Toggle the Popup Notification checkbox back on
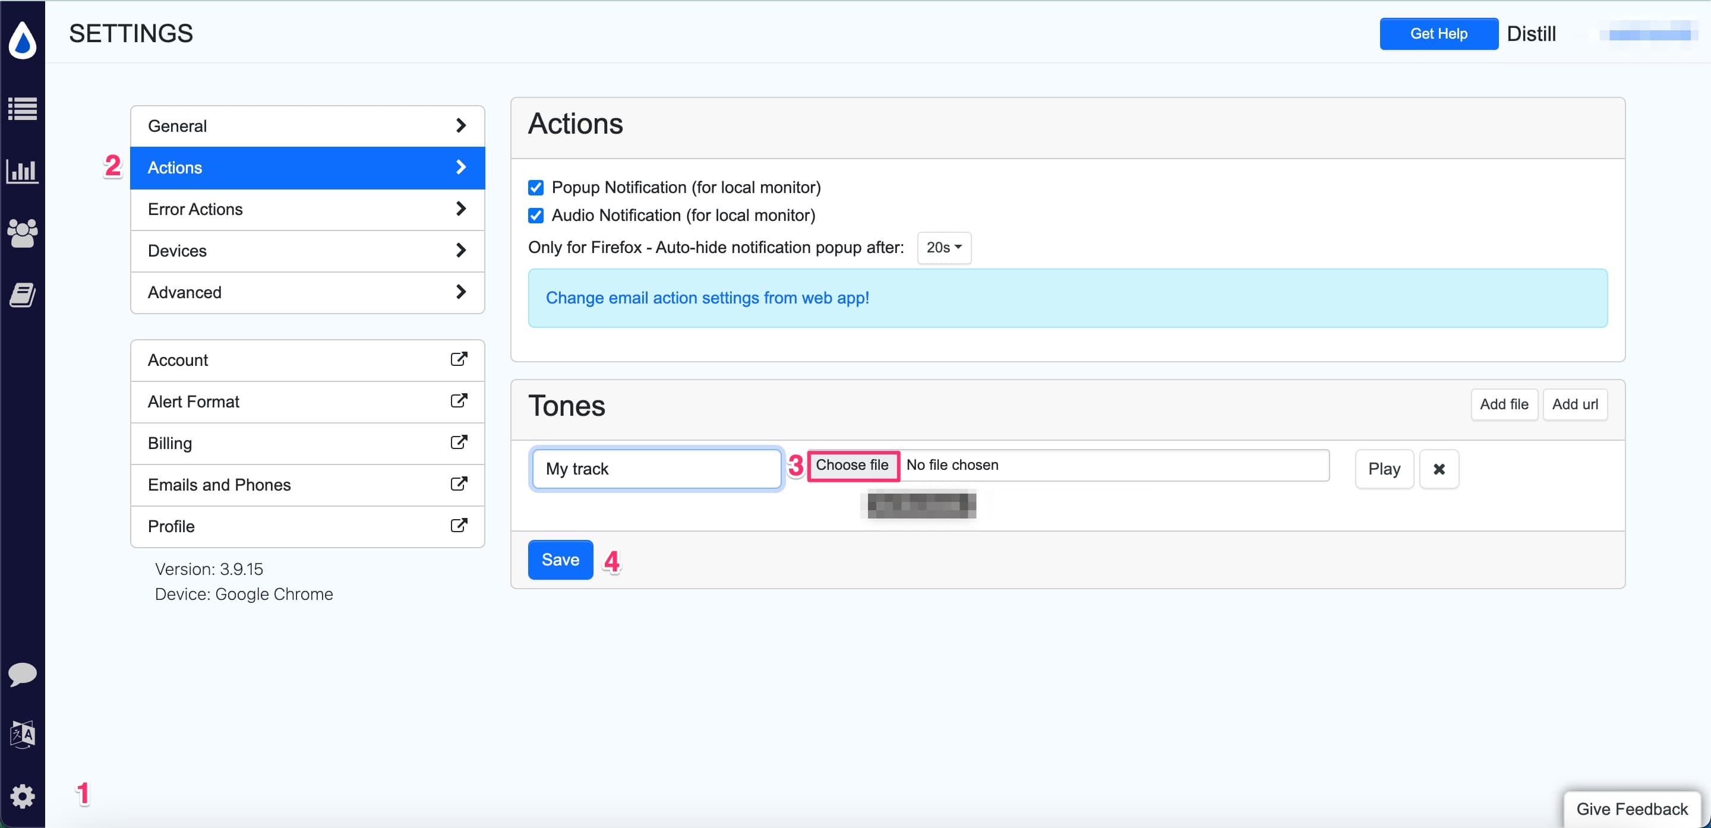 coord(536,187)
